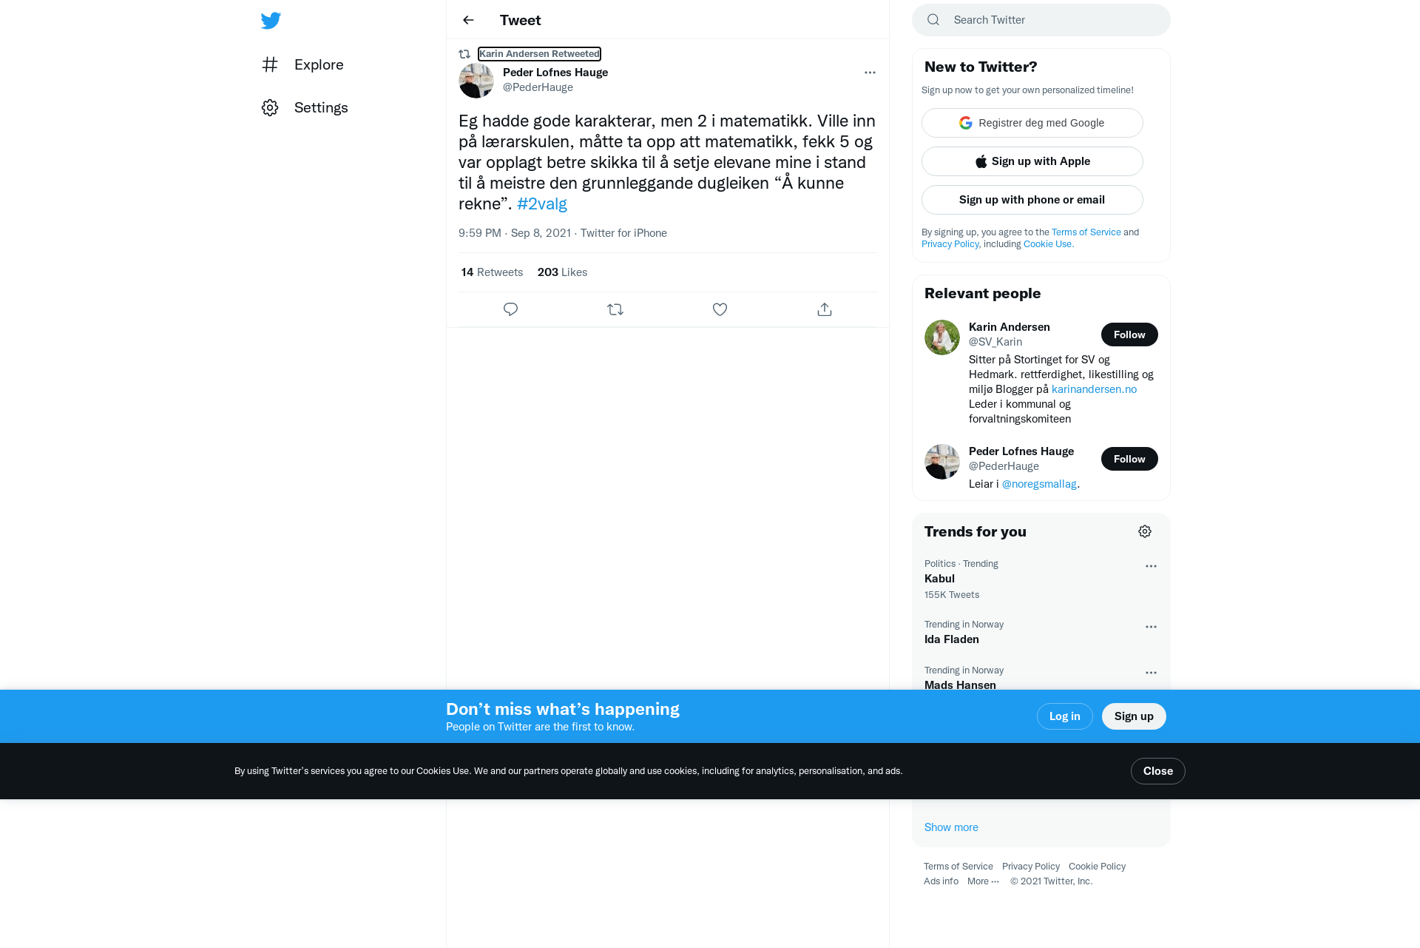Follow Karin Andersen

(1129, 335)
